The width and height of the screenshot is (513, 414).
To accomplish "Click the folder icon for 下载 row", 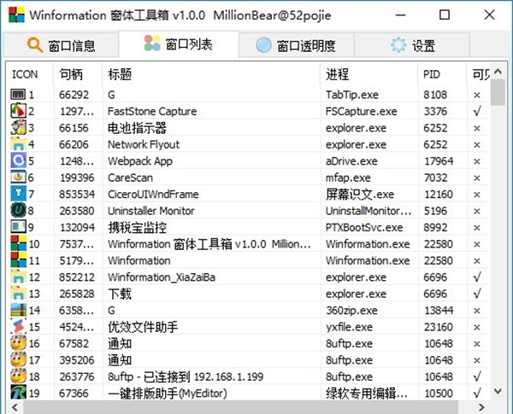I will coord(18,294).
